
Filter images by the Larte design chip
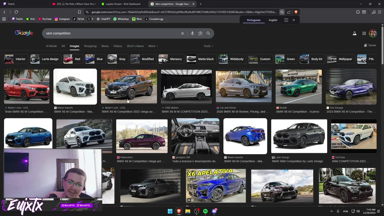[x=45, y=59]
